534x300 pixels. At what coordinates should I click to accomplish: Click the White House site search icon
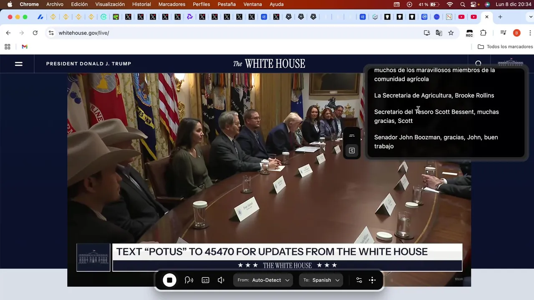[x=478, y=63]
